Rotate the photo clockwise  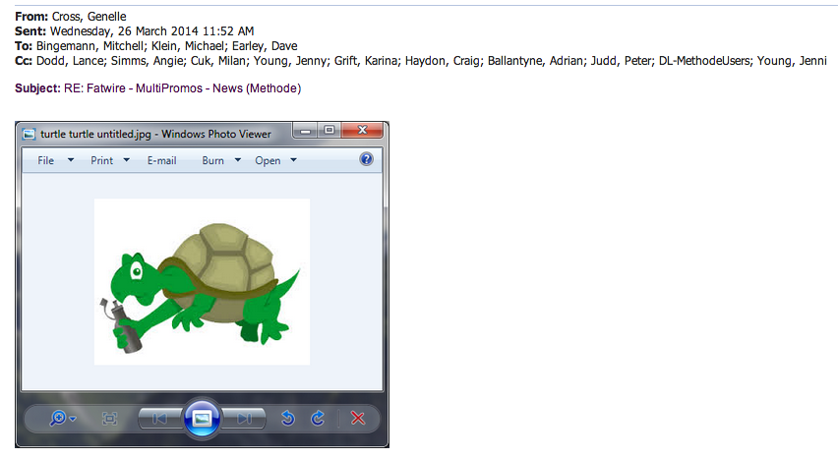[318, 418]
